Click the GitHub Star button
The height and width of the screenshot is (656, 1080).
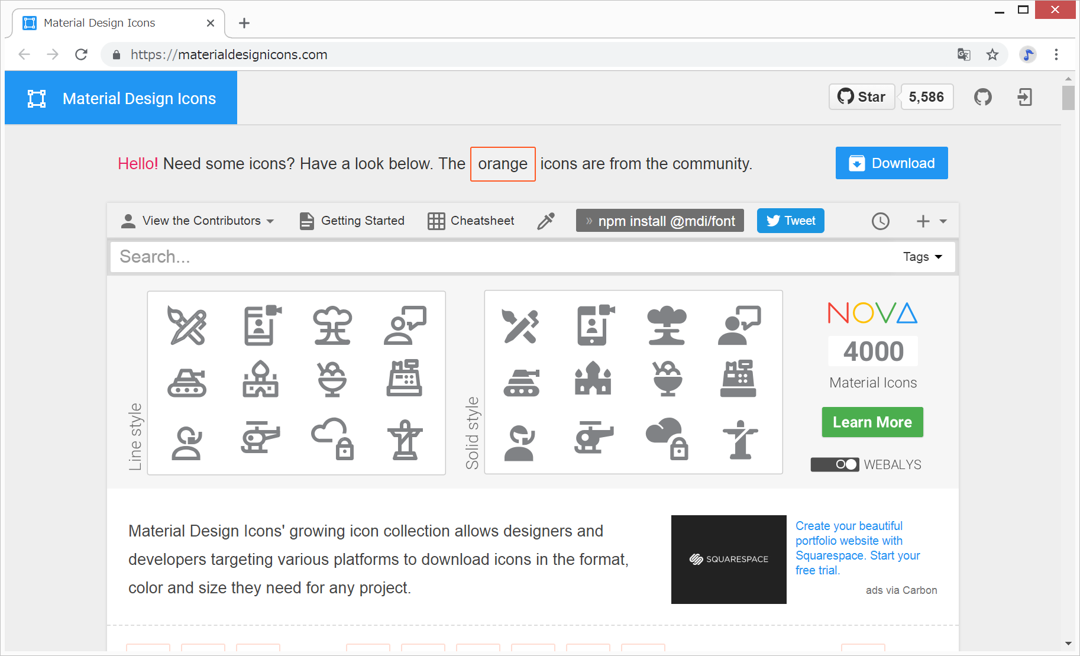tap(862, 97)
